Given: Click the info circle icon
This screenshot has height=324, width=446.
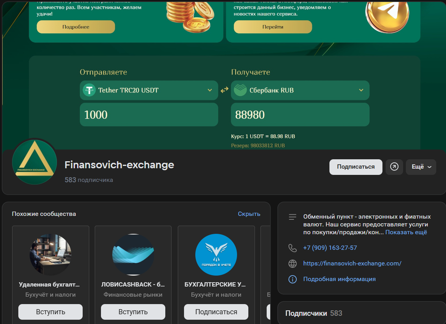Looking at the screenshot, I should [x=292, y=279].
